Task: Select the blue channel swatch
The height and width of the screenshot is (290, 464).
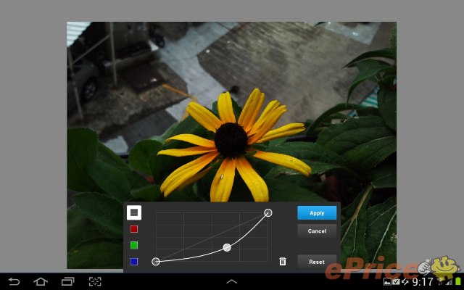Action: pos(134,262)
